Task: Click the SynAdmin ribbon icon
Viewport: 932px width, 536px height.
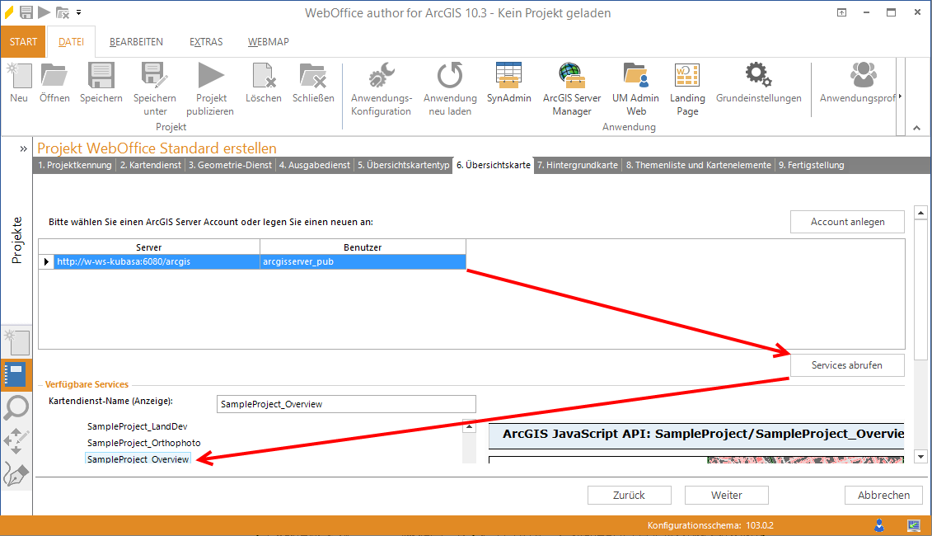Action: pyautogui.click(x=508, y=77)
